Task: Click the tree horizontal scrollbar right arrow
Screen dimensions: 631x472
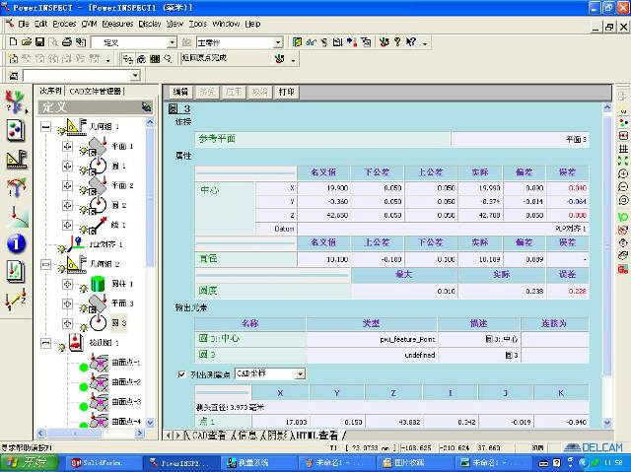Action: tap(140, 433)
